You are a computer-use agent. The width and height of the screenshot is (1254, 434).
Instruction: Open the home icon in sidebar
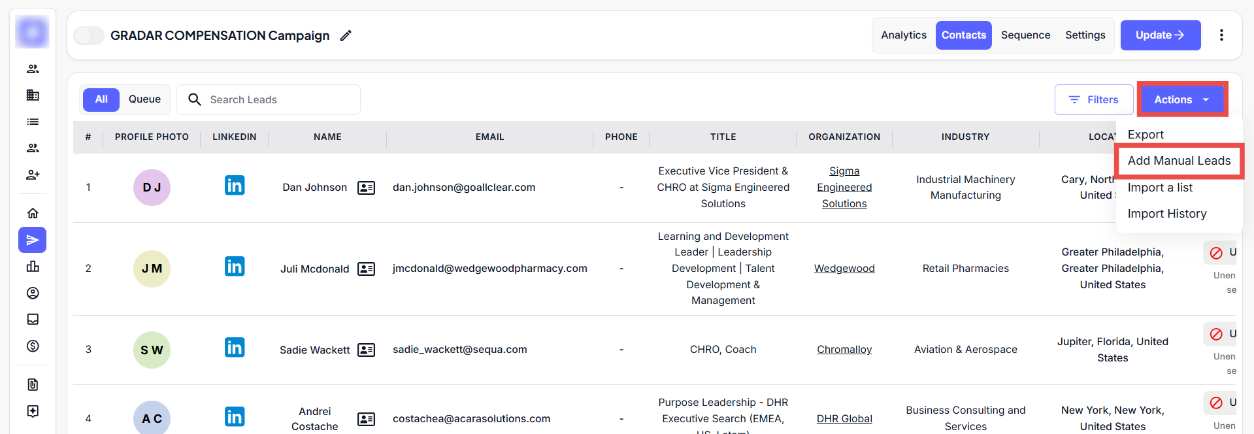pos(33,213)
